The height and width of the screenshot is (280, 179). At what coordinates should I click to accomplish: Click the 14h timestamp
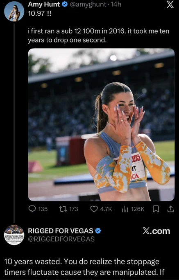(116, 5)
